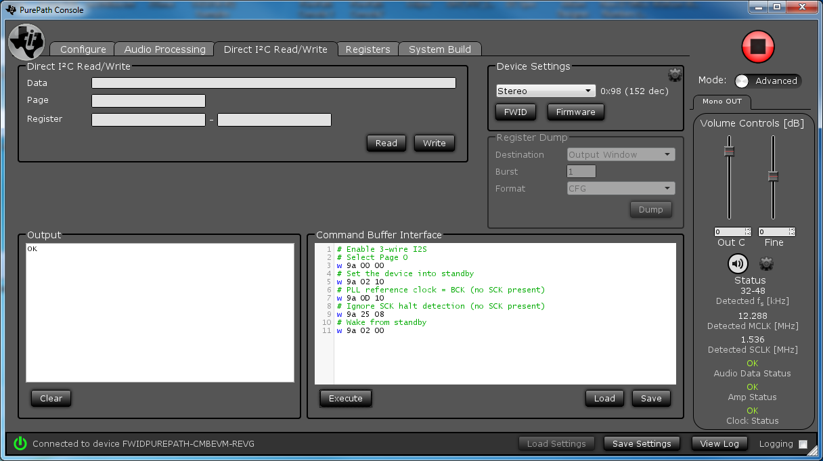Click the detected MCLK value 12.288
The height and width of the screenshot is (461, 823).
[x=753, y=315]
